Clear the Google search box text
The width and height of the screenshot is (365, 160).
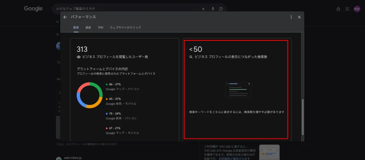[x=203, y=9]
